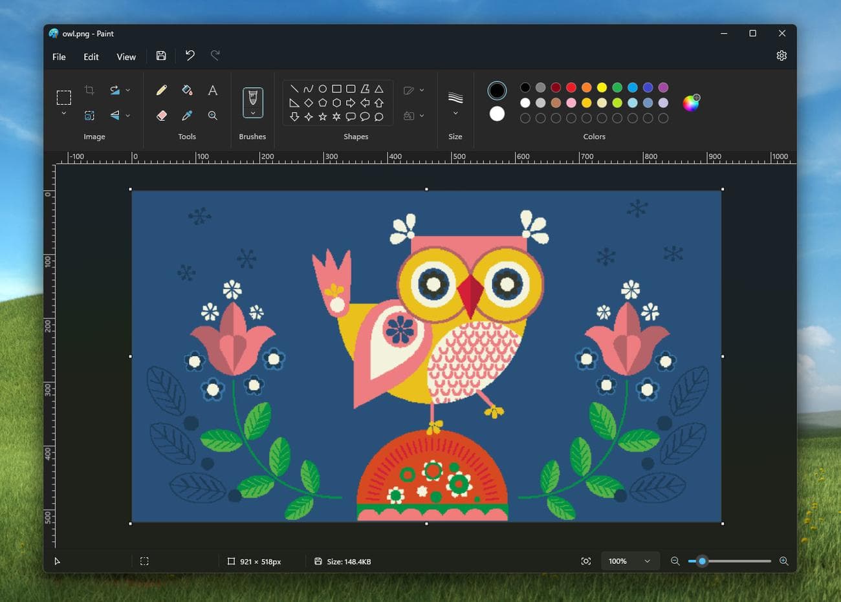Select the Crop tool
Screen dimensions: 841x602
tap(89, 90)
